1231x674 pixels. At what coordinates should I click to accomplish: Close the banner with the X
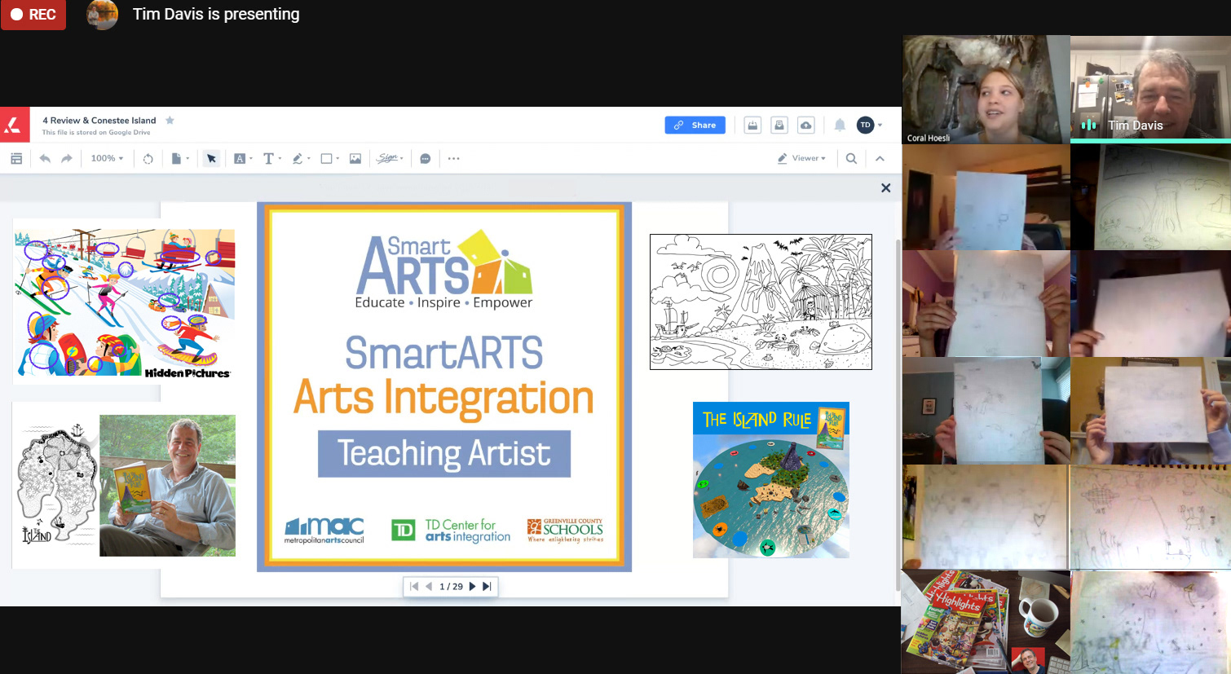(x=885, y=187)
